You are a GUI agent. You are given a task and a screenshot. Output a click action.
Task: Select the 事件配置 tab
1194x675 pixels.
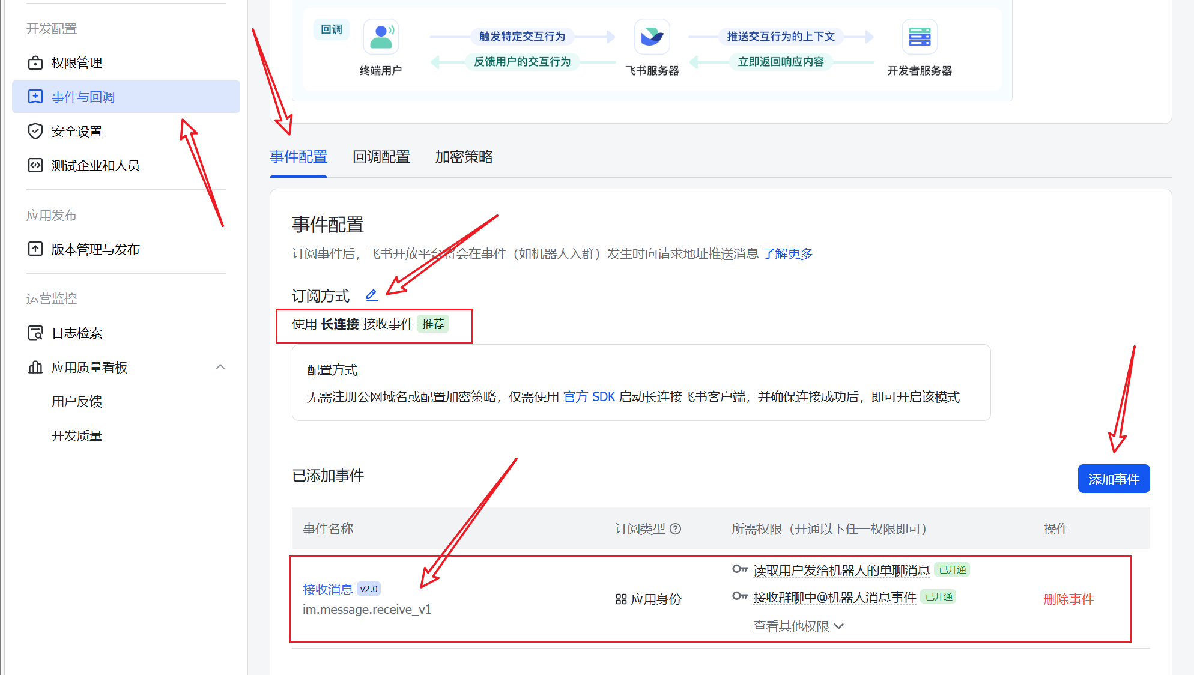coord(298,157)
